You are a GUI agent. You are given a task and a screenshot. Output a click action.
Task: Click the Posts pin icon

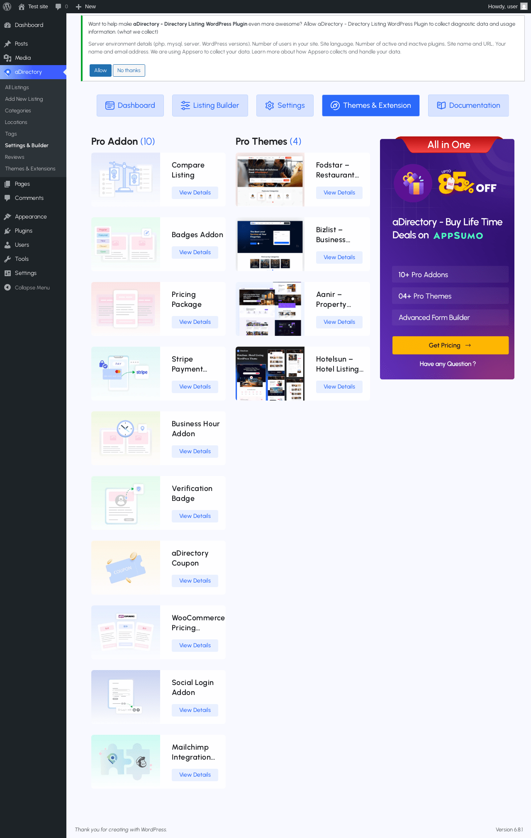7,44
